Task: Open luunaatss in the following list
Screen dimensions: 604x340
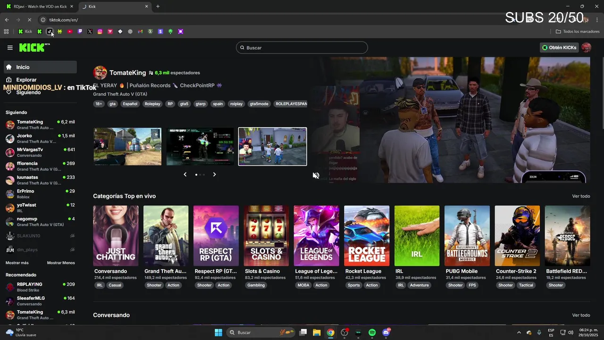Action: point(40,180)
